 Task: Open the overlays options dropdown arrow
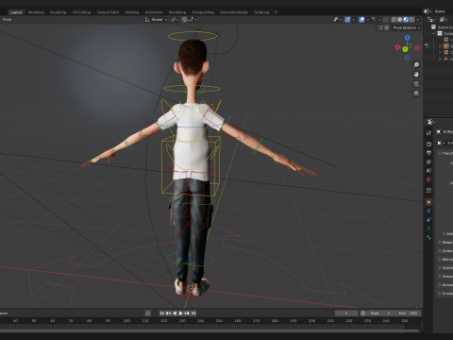coord(367,20)
